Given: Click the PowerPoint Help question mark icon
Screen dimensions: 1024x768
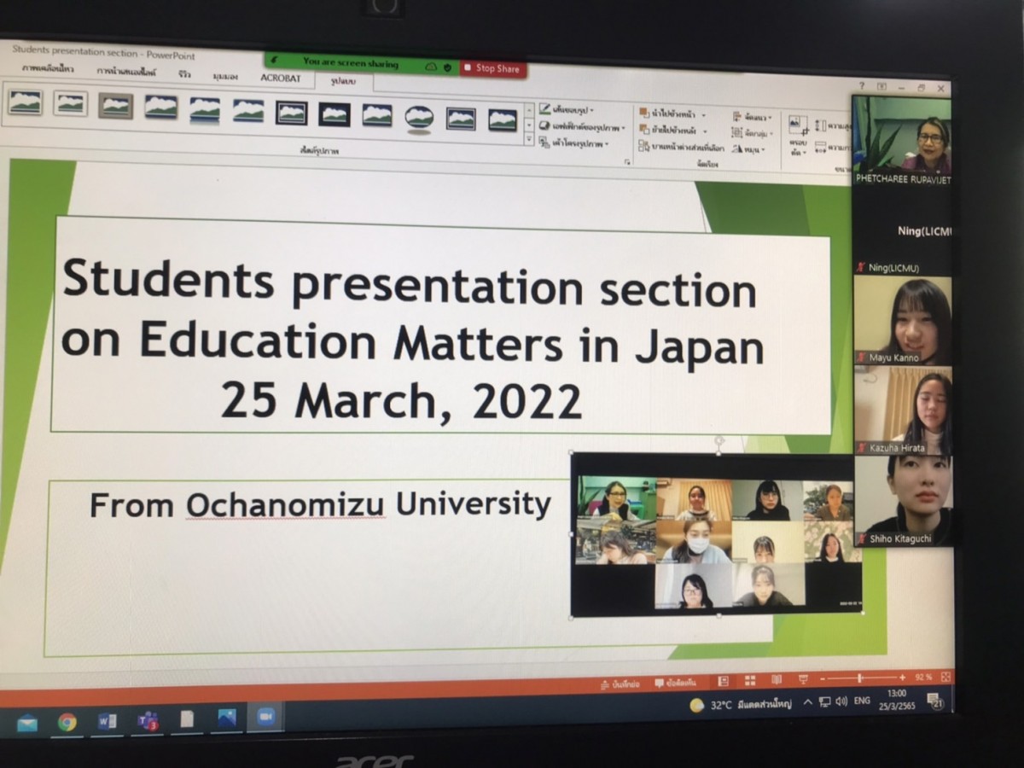Looking at the screenshot, I should tap(861, 86).
